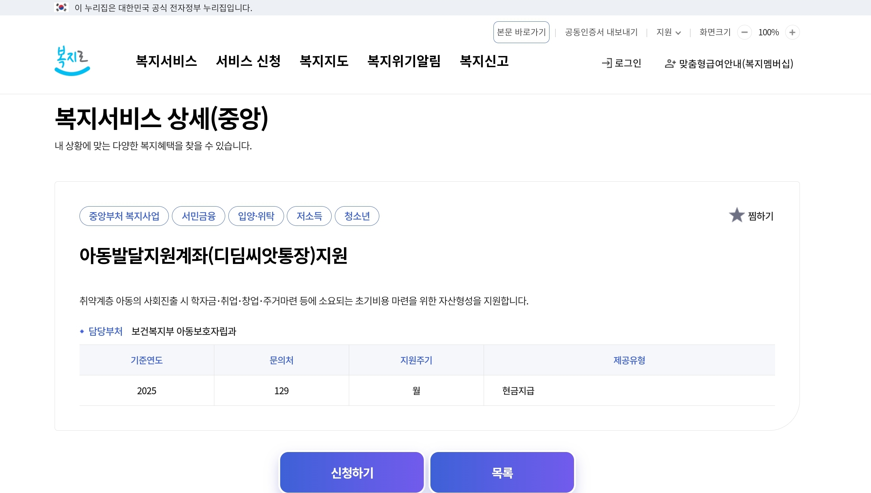This screenshot has height=493, width=871.
Task: Select the 서민금융 tag
Action: [x=199, y=216]
